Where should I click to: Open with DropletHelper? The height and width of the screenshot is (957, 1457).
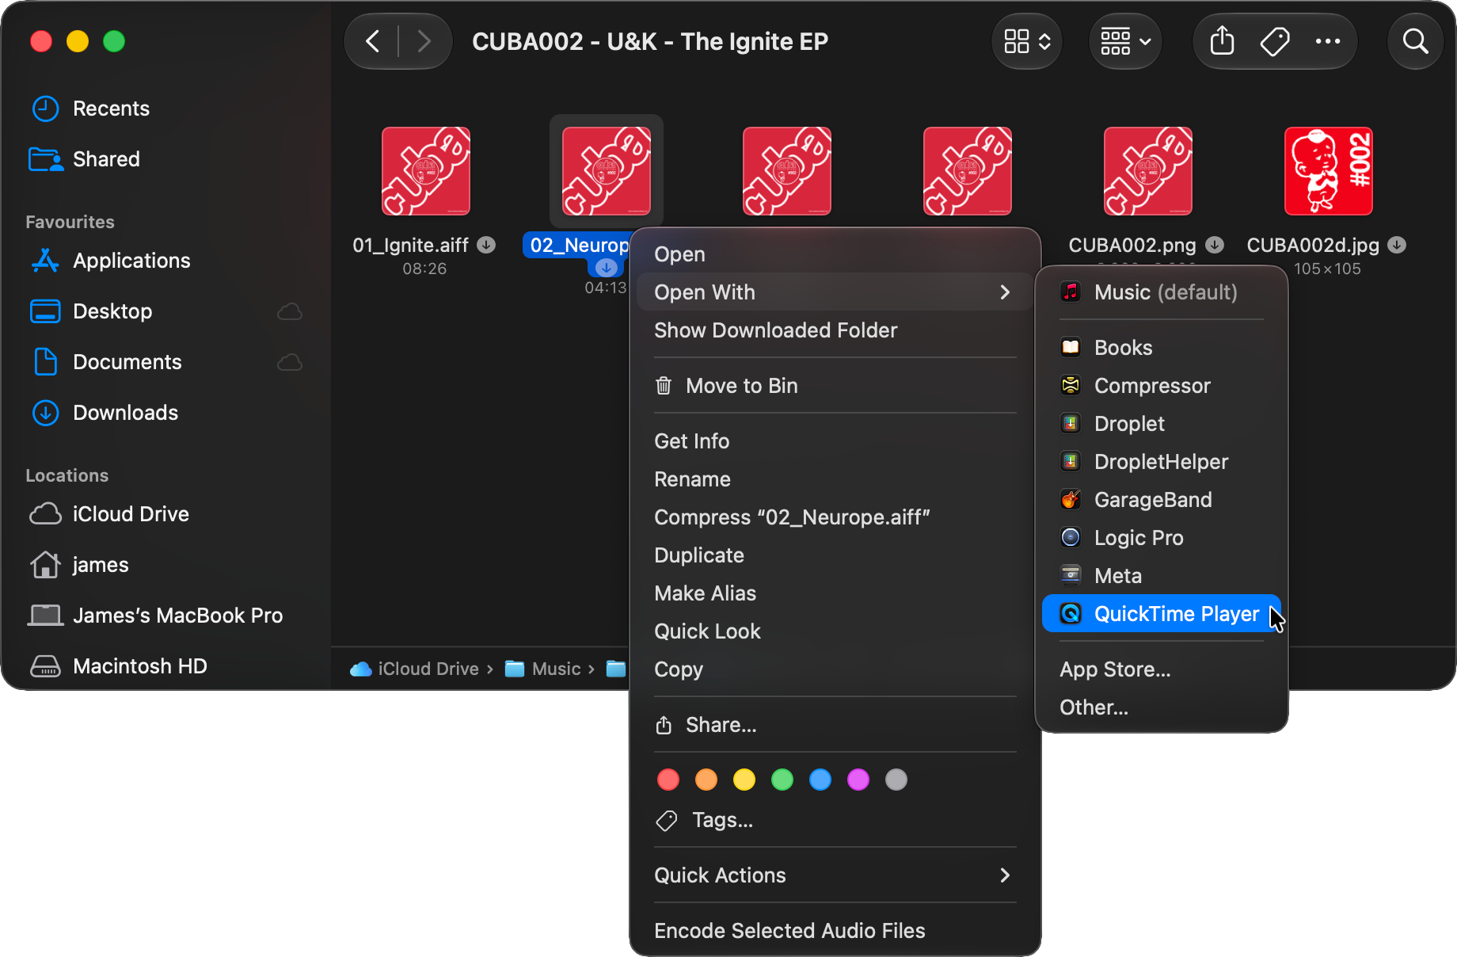[x=1162, y=462]
